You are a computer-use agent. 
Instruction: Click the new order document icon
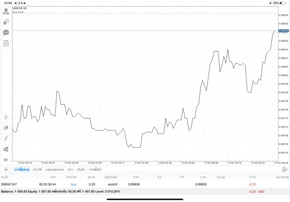6,43
